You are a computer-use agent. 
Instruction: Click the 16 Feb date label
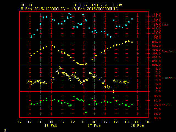(x=51, y=126)
